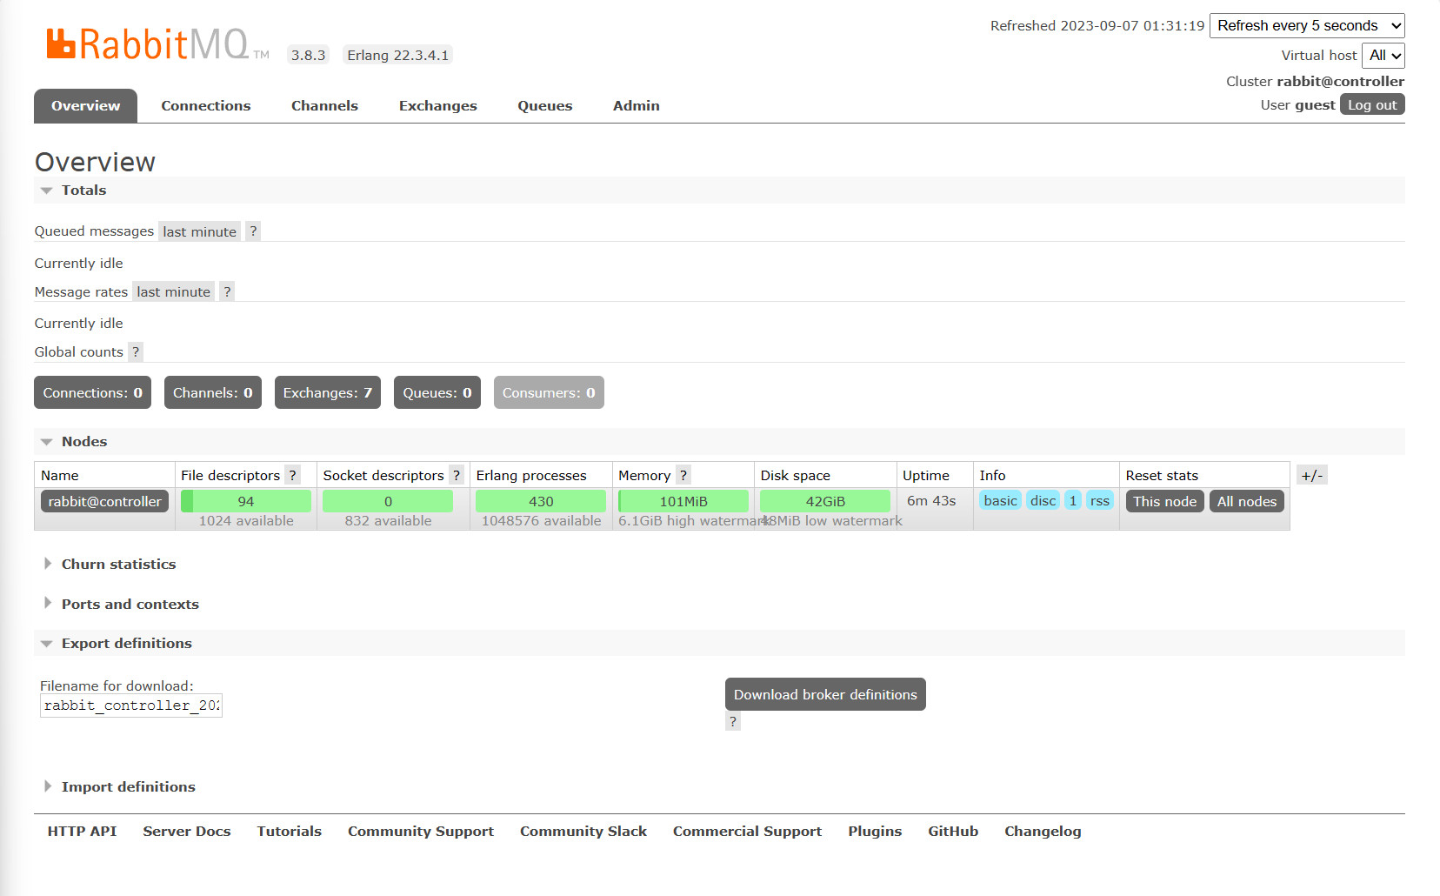Focus the Filename for download field
Viewport: 1440px width, 896px height.
131,705
